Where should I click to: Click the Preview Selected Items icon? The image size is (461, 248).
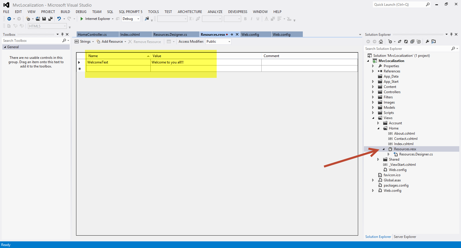point(434,42)
